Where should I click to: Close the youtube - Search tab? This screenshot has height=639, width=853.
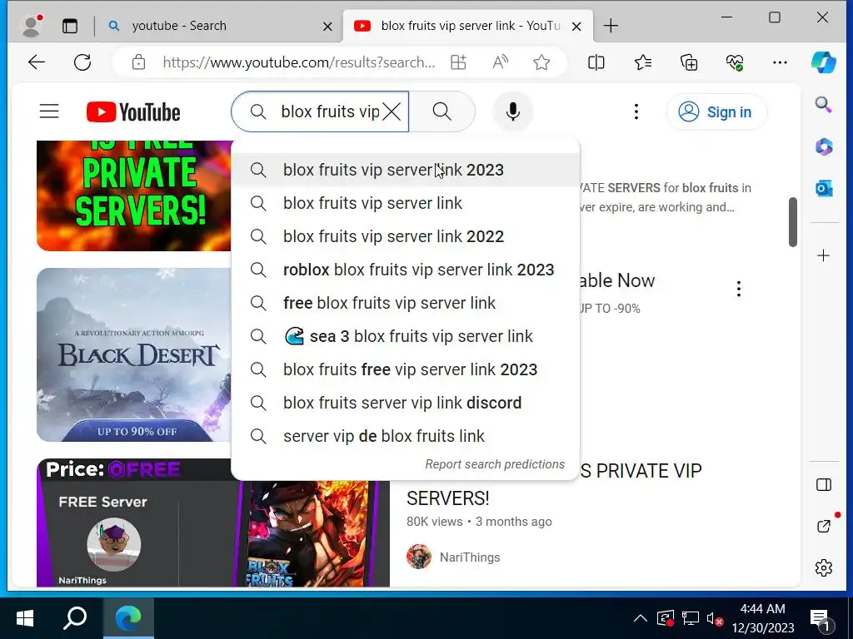[x=327, y=26]
